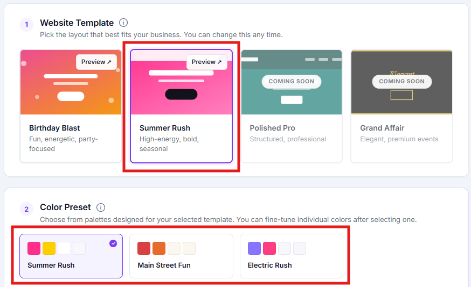Click the red swatch in Main Street Fun
The width and height of the screenshot is (471, 287).
tap(144, 248)
